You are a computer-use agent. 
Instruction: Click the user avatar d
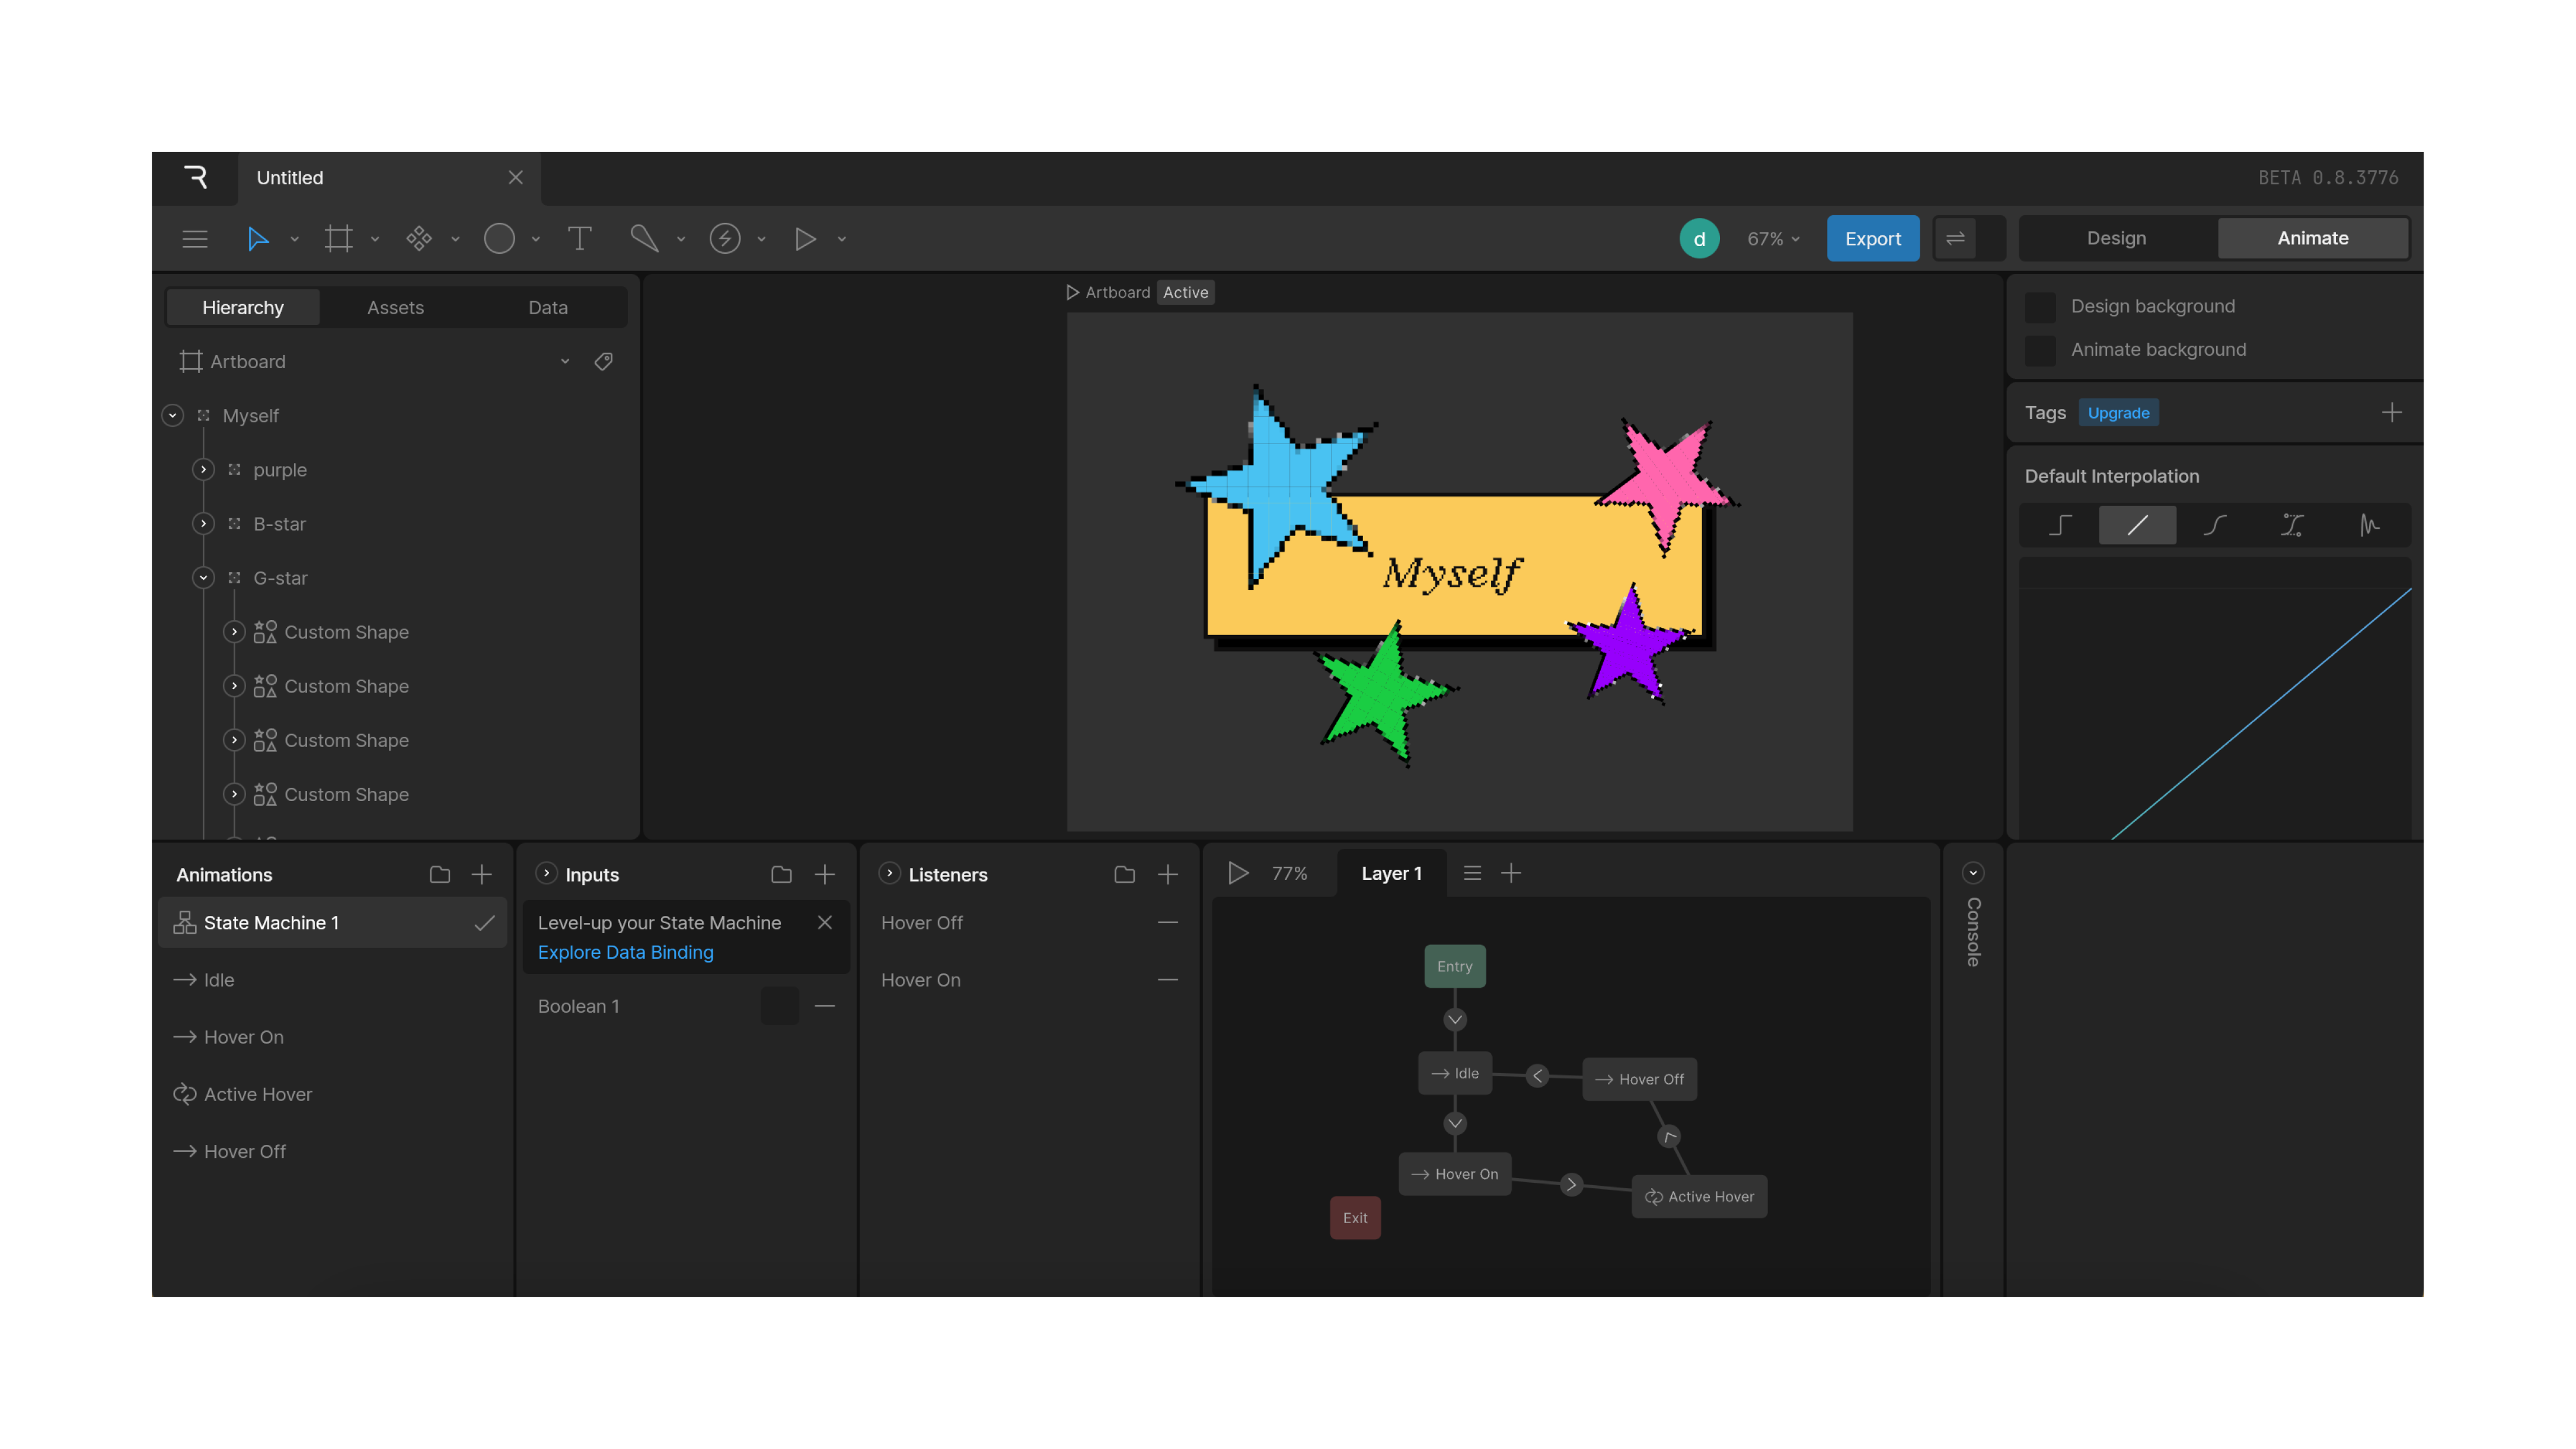click(x=1699, y=239)
